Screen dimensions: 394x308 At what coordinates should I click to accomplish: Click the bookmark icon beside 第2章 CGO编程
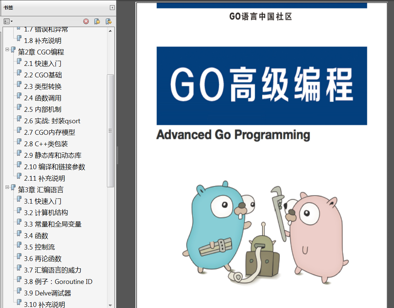(13, 50)
